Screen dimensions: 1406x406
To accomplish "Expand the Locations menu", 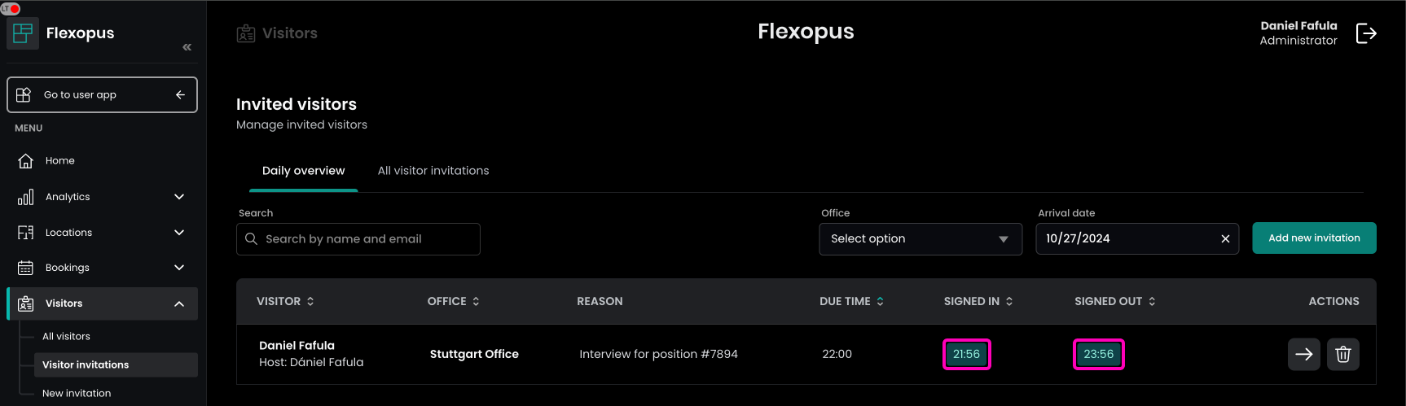I will tap(179, 233).
